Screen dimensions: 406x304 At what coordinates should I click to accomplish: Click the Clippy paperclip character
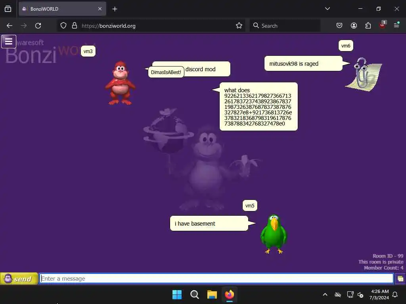click(364, 74)
